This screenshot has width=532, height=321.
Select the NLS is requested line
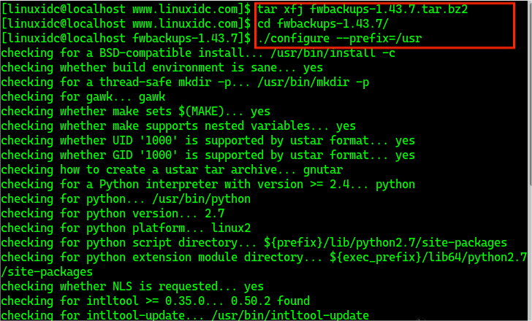(x=132, y=286)
